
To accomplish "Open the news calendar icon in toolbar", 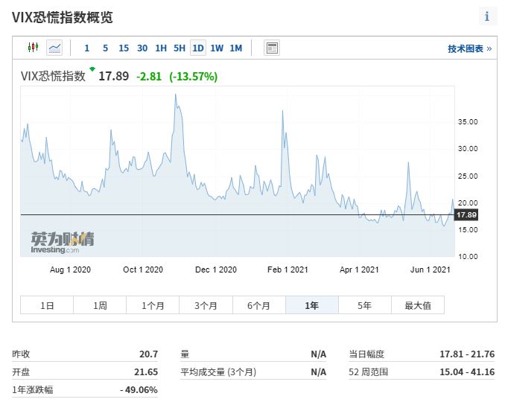I will [272, 48].
